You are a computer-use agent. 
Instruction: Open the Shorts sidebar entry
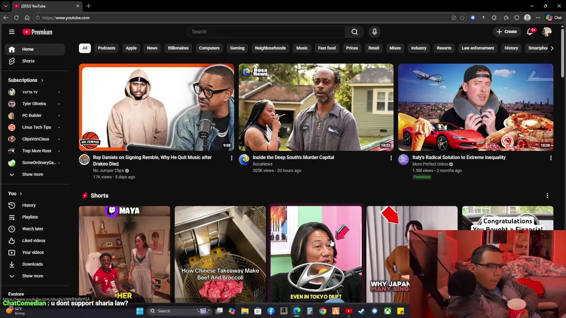(x=35, y=61)
